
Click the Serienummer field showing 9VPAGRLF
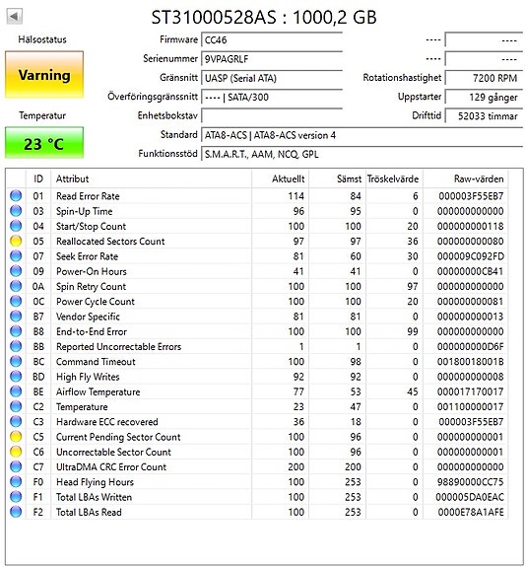tap(272, 58)
